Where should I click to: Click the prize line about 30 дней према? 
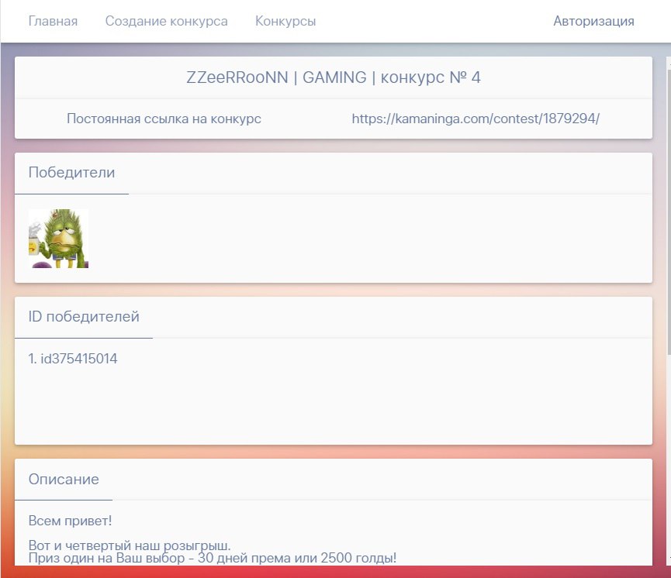tap(213, 558)
